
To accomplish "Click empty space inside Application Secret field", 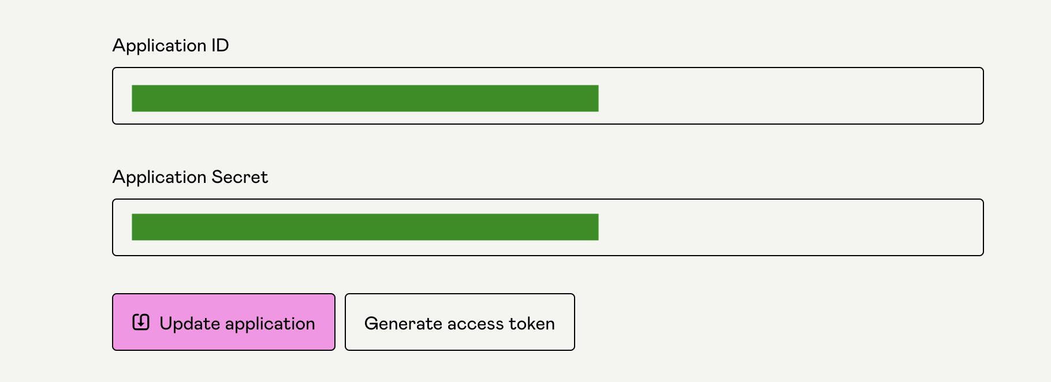I will 791,227.
